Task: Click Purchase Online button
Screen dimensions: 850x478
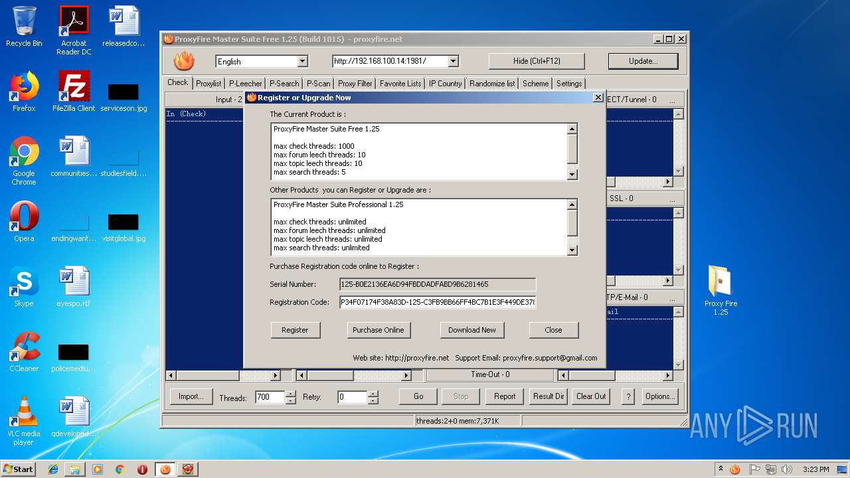Action: [378, 330]
